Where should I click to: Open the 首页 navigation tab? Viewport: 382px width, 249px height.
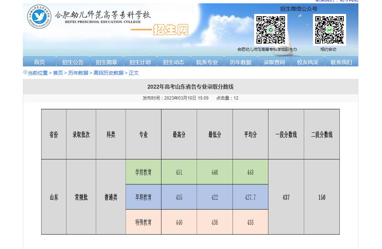[x=40, y=62]
